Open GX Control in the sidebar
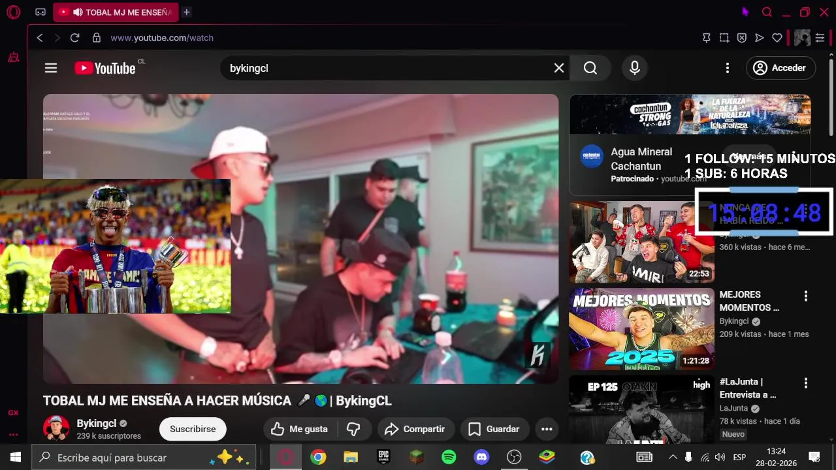The height and width of the screenshot is (470, 836). [x=13, y=413]
